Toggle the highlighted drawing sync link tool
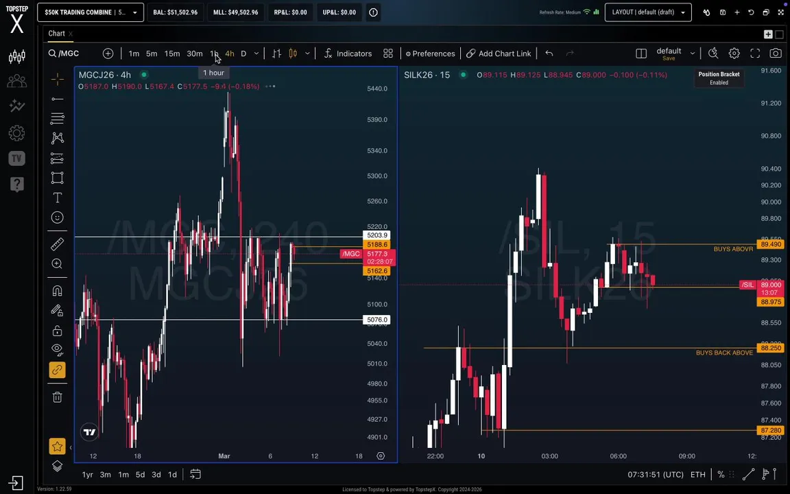The height and width of the screenshot is (494, 790). [58, 370]
